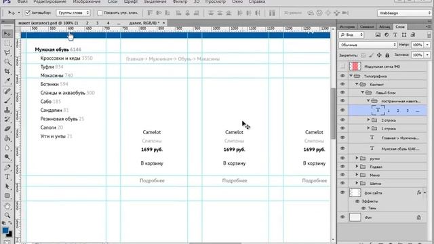Screen dimensions: 434x244
Task: Enable Показать упр. элем. checkbox
Action: (x=100, y=13)
